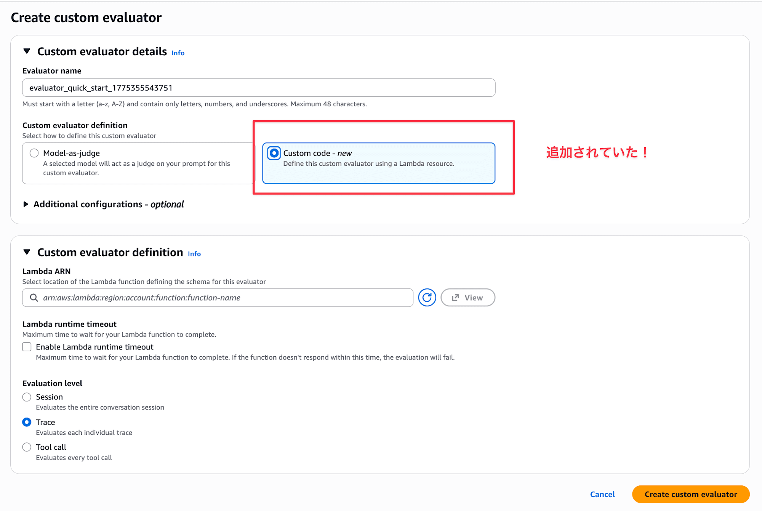Click the Evaluator name input field
Screen dimensions: 762x511
point(258,88)
